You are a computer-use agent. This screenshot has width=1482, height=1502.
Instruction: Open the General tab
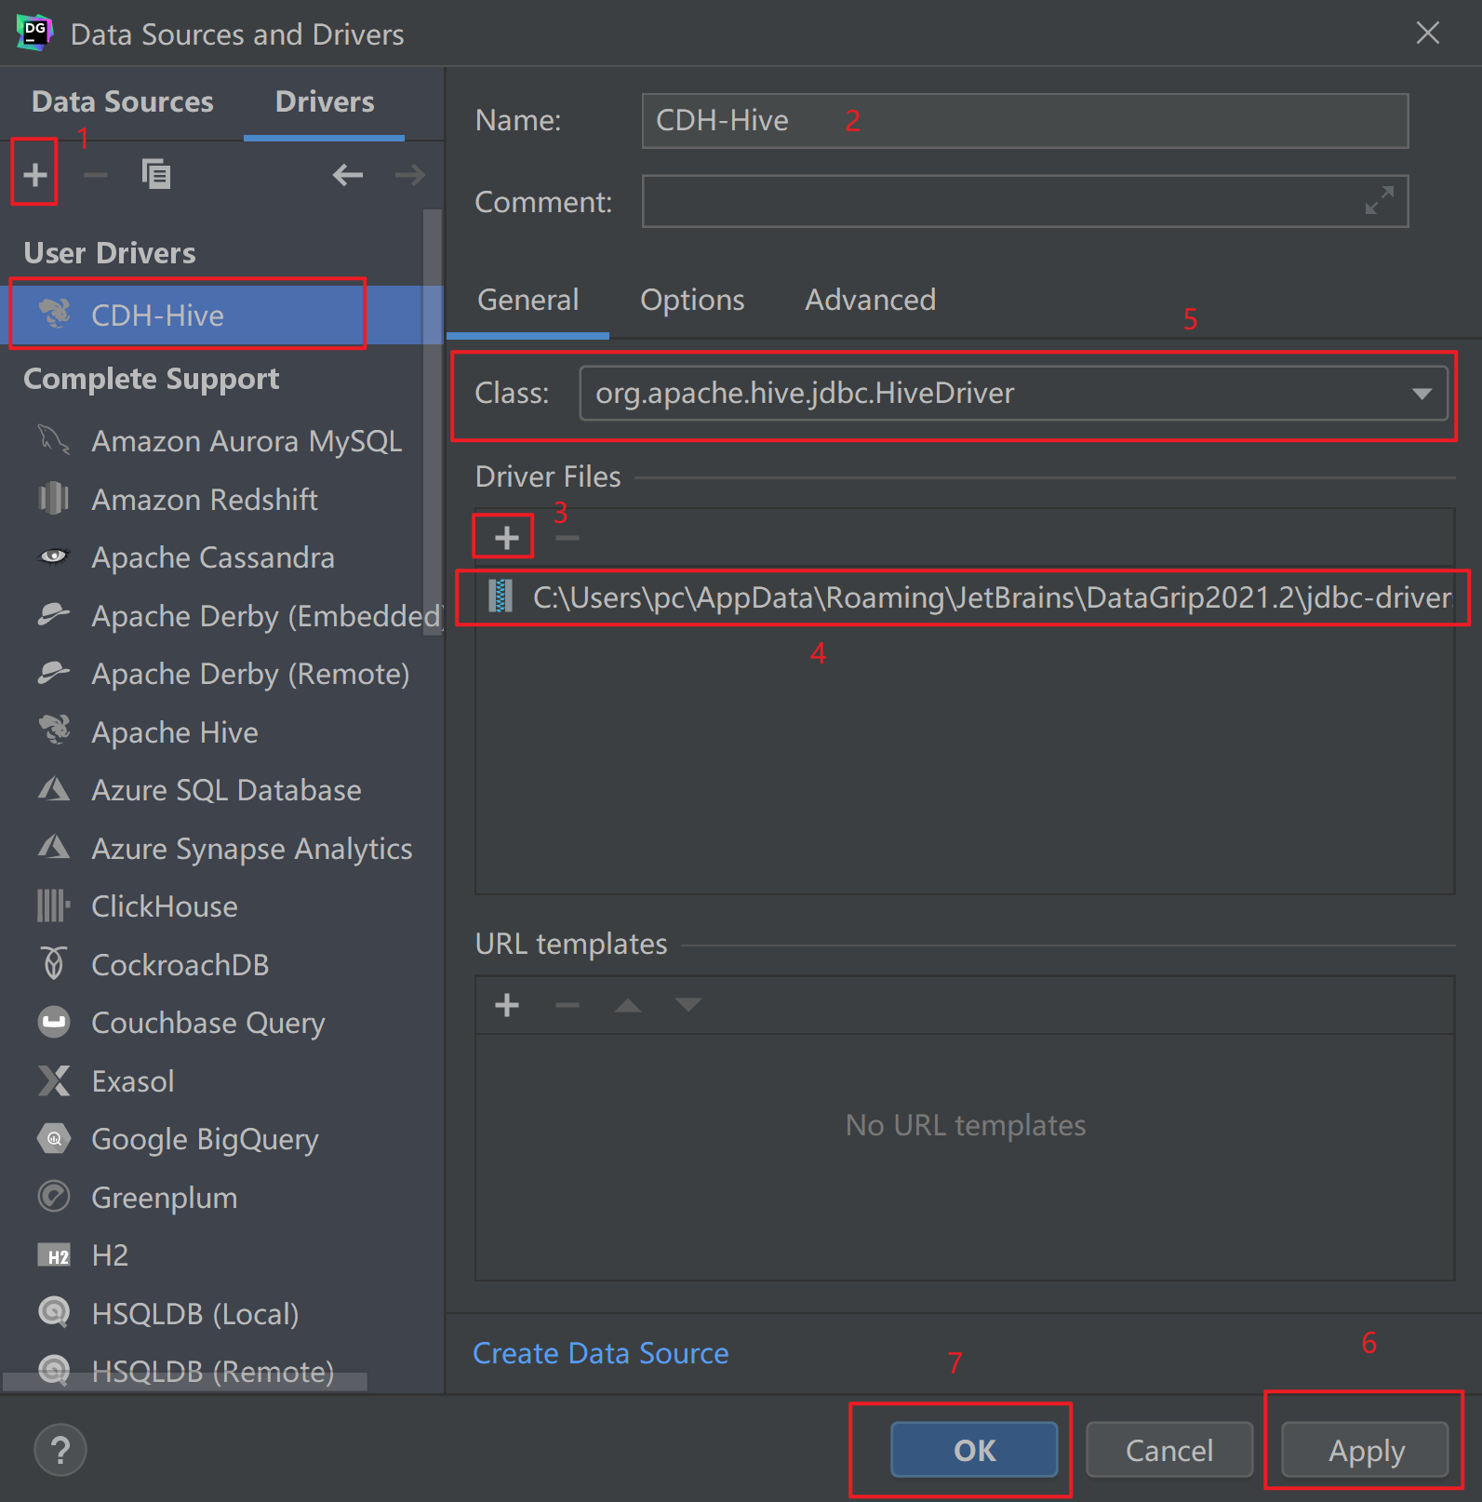coord(527,300)
